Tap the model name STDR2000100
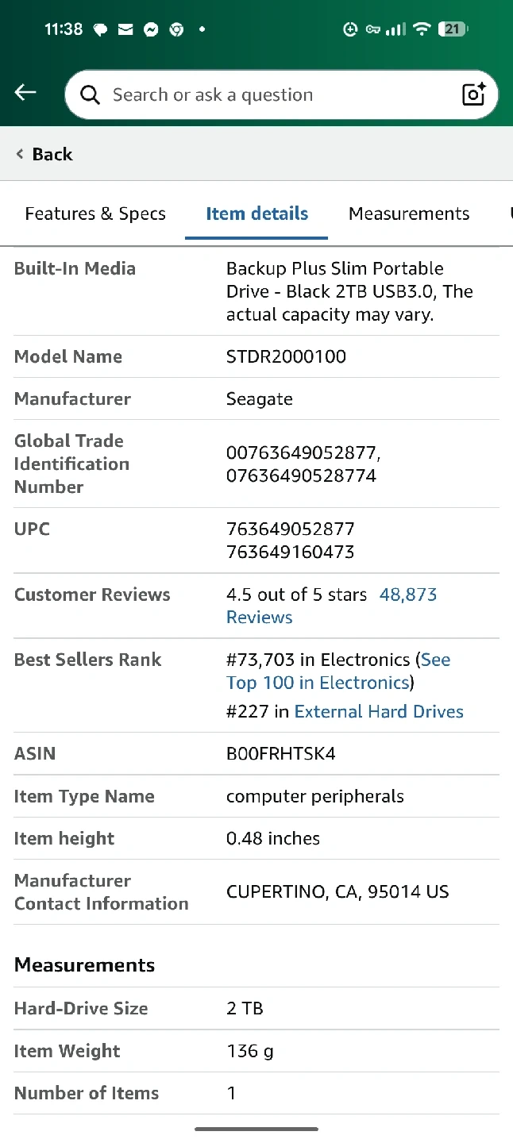Image resolution: width=513 pixels, height=1143 pixels. pos(286,356)
